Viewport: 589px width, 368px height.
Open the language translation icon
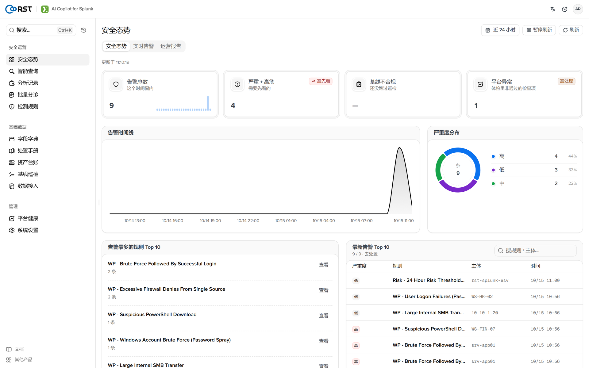[x=553, y=9]
